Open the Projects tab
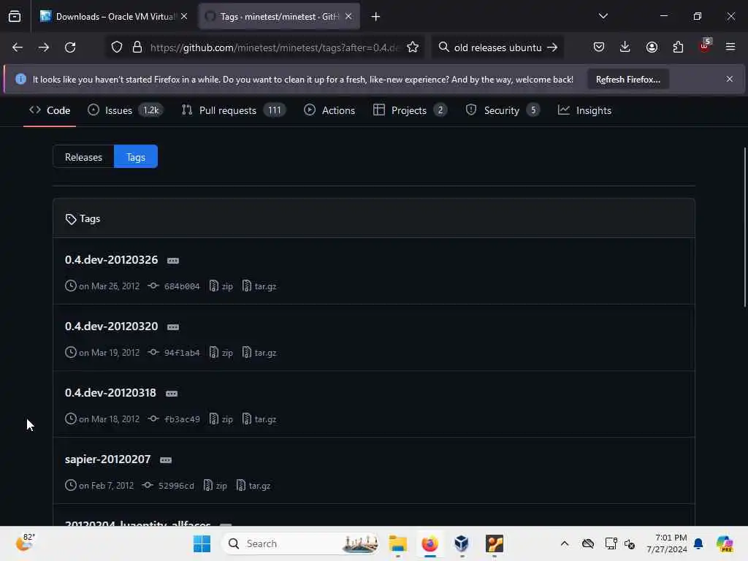 click(410, 110)
